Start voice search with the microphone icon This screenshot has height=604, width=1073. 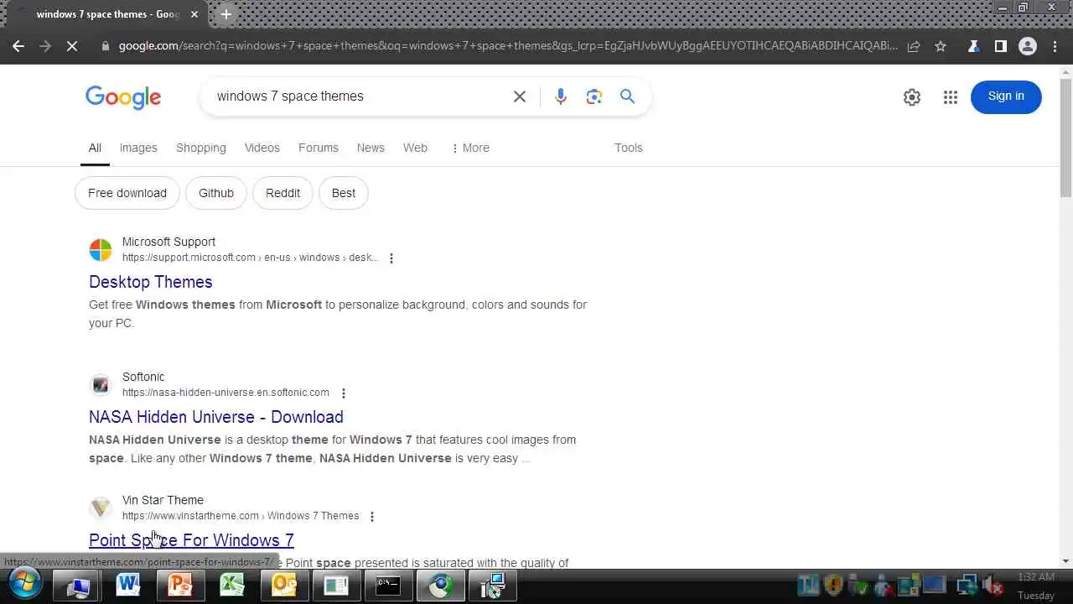click(x=561, y=96)
